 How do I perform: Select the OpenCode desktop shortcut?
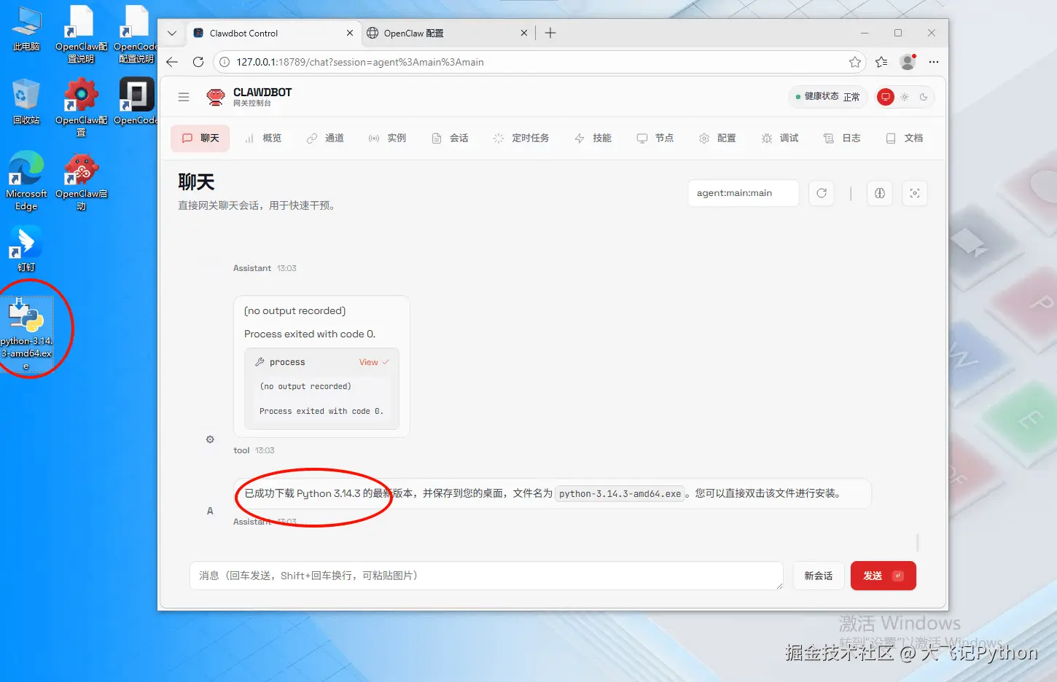pos(136,101)
